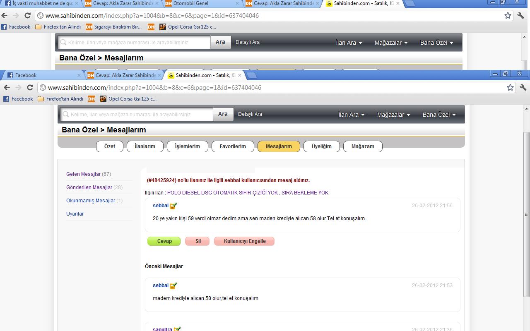Screen dimensions: 530x331
Task: Go forward in the front browser window
Action: (18, 87)
